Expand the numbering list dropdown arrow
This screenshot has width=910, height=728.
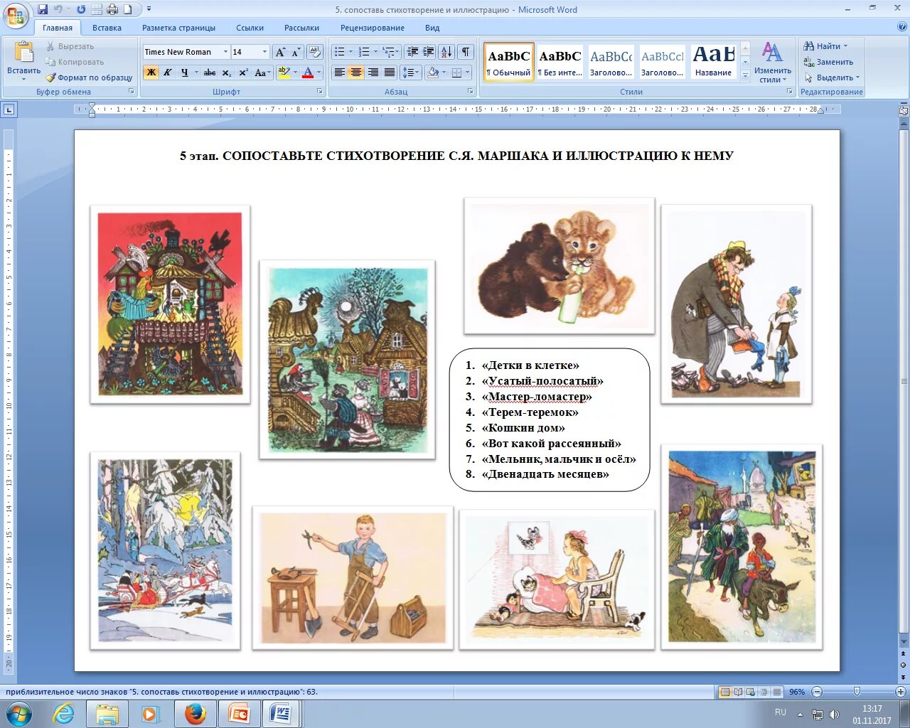(x=375, y=52)
